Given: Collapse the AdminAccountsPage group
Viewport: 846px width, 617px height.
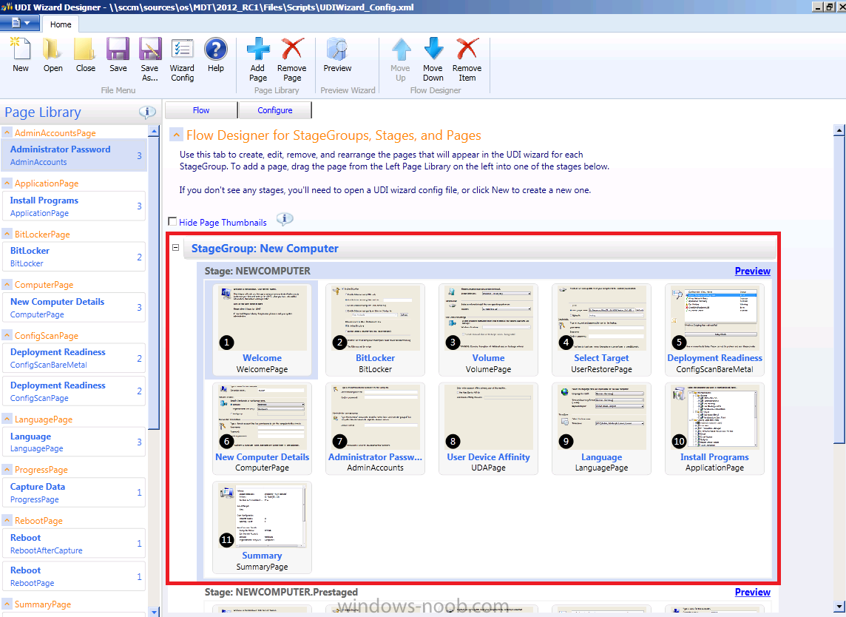Looking at the screenshot, I should (7, 132).
